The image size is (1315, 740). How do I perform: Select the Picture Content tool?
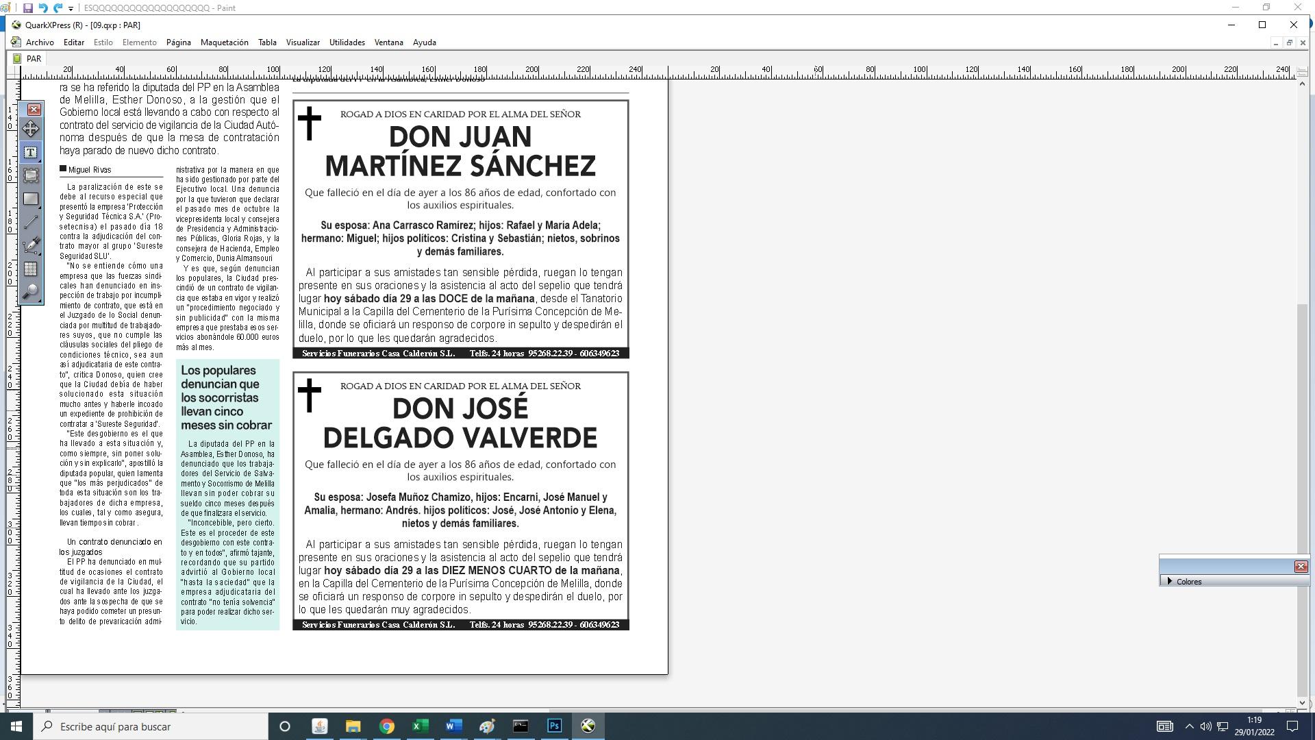pyautogui.click(x=31, y=175)
